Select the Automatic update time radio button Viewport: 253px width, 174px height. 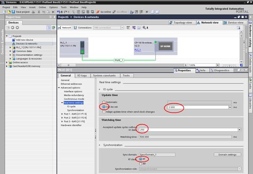pos(104,102)
